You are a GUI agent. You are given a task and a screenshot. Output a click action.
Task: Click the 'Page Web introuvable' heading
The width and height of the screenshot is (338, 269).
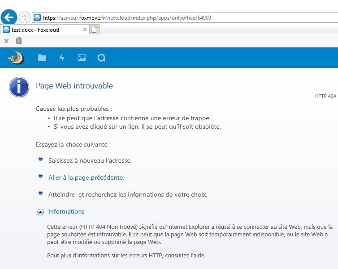coord(74,86)
